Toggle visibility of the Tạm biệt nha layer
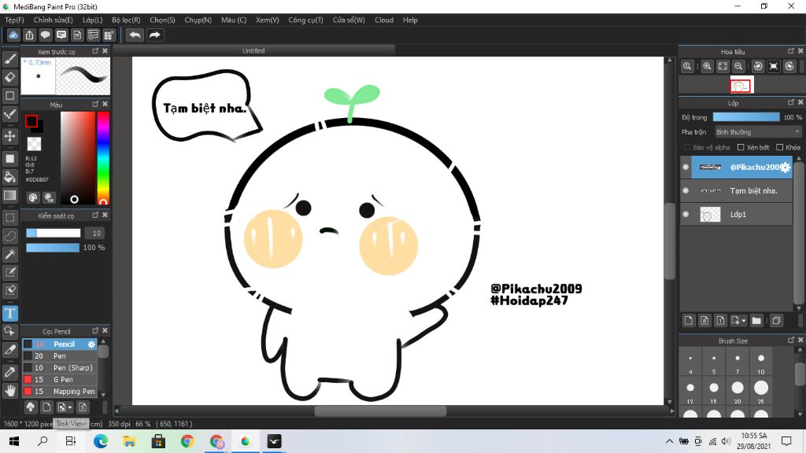Screen dimensions: 806x453 tap(686, 190)
